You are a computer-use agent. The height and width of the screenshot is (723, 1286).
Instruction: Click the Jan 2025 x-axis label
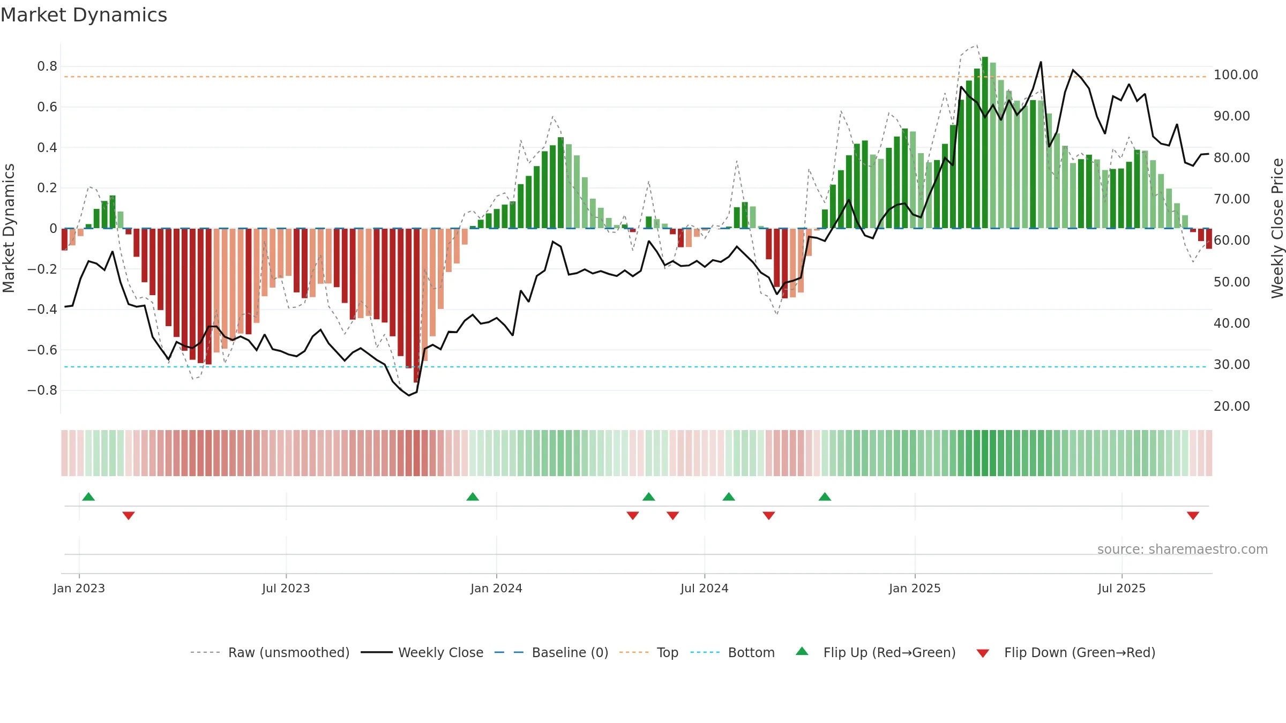coord(915,588)
